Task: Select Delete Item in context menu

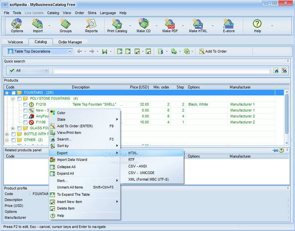Action: click(x=85, y=208)
